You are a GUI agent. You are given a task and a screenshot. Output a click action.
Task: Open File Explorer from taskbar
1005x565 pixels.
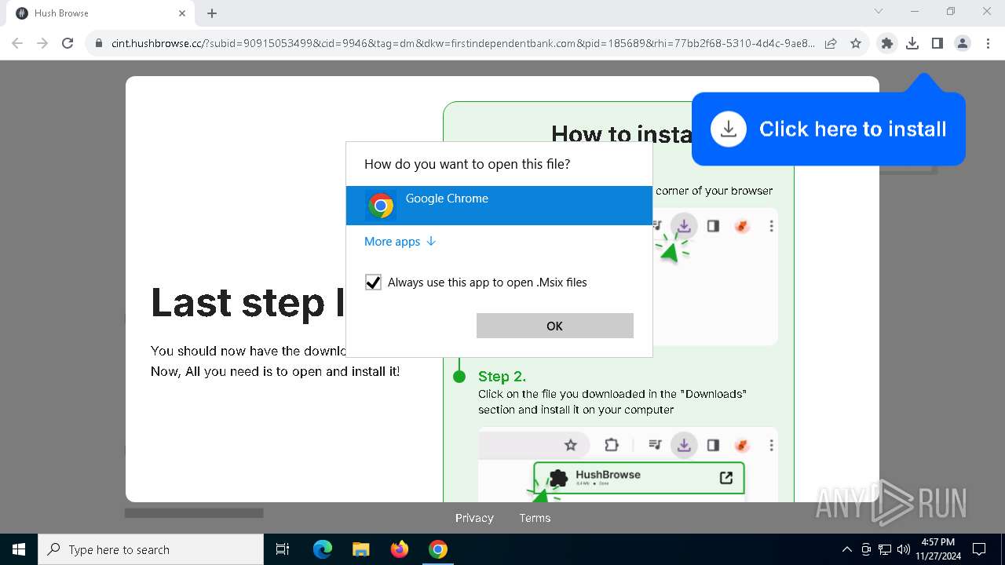point(361,549)
